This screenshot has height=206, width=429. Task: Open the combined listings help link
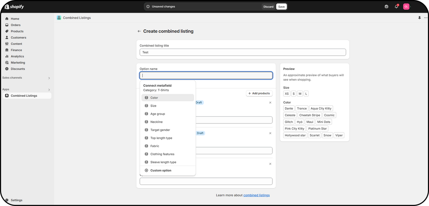[256, 195]
